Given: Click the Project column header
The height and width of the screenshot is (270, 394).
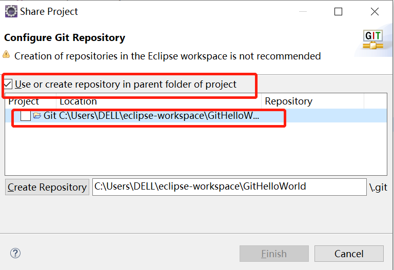Looking at the screenshot, I should (x=24, y=101).
